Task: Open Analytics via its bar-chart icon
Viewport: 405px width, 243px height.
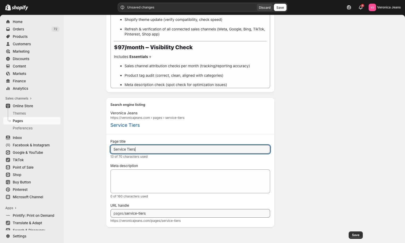Action: coord(8,88)
